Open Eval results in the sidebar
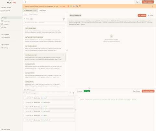This screenshot has height=131, width=156. click(x=6, y=38)
